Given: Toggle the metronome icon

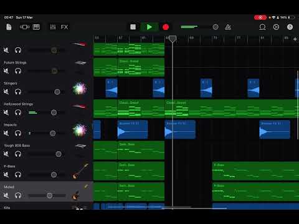Looking at the screenshot, I should click(228, 27).
